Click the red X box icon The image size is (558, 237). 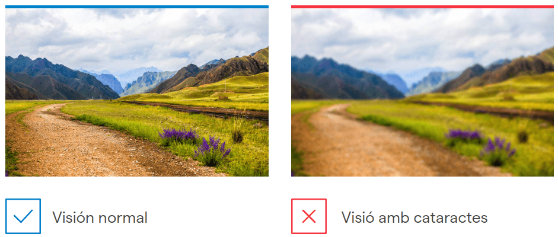tap(309, 216)
